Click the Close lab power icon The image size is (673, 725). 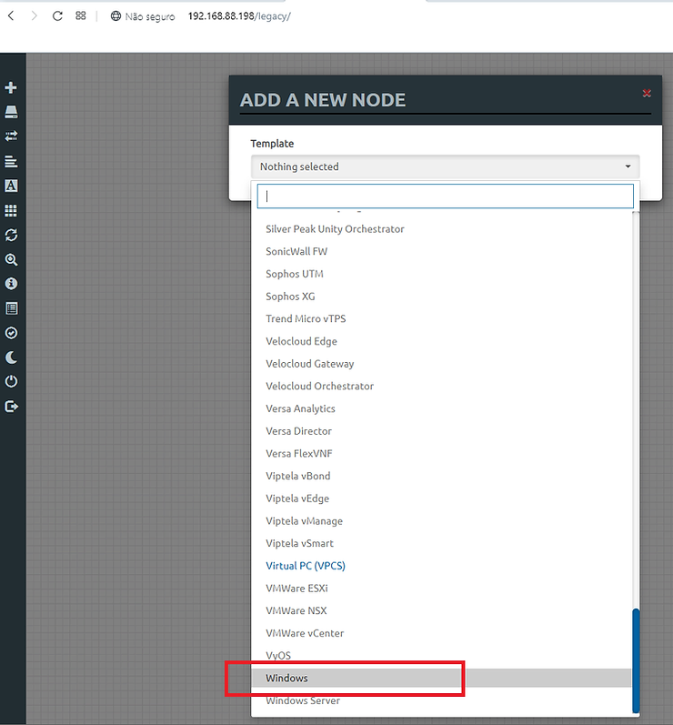point(11,381)
